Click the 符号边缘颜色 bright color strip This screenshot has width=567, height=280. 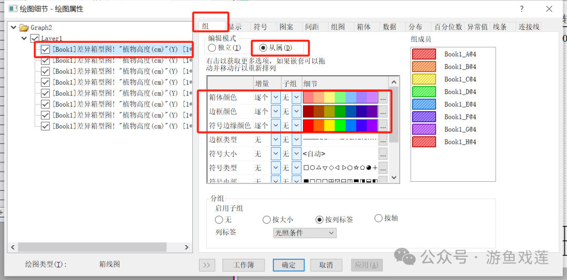[340, 126]
